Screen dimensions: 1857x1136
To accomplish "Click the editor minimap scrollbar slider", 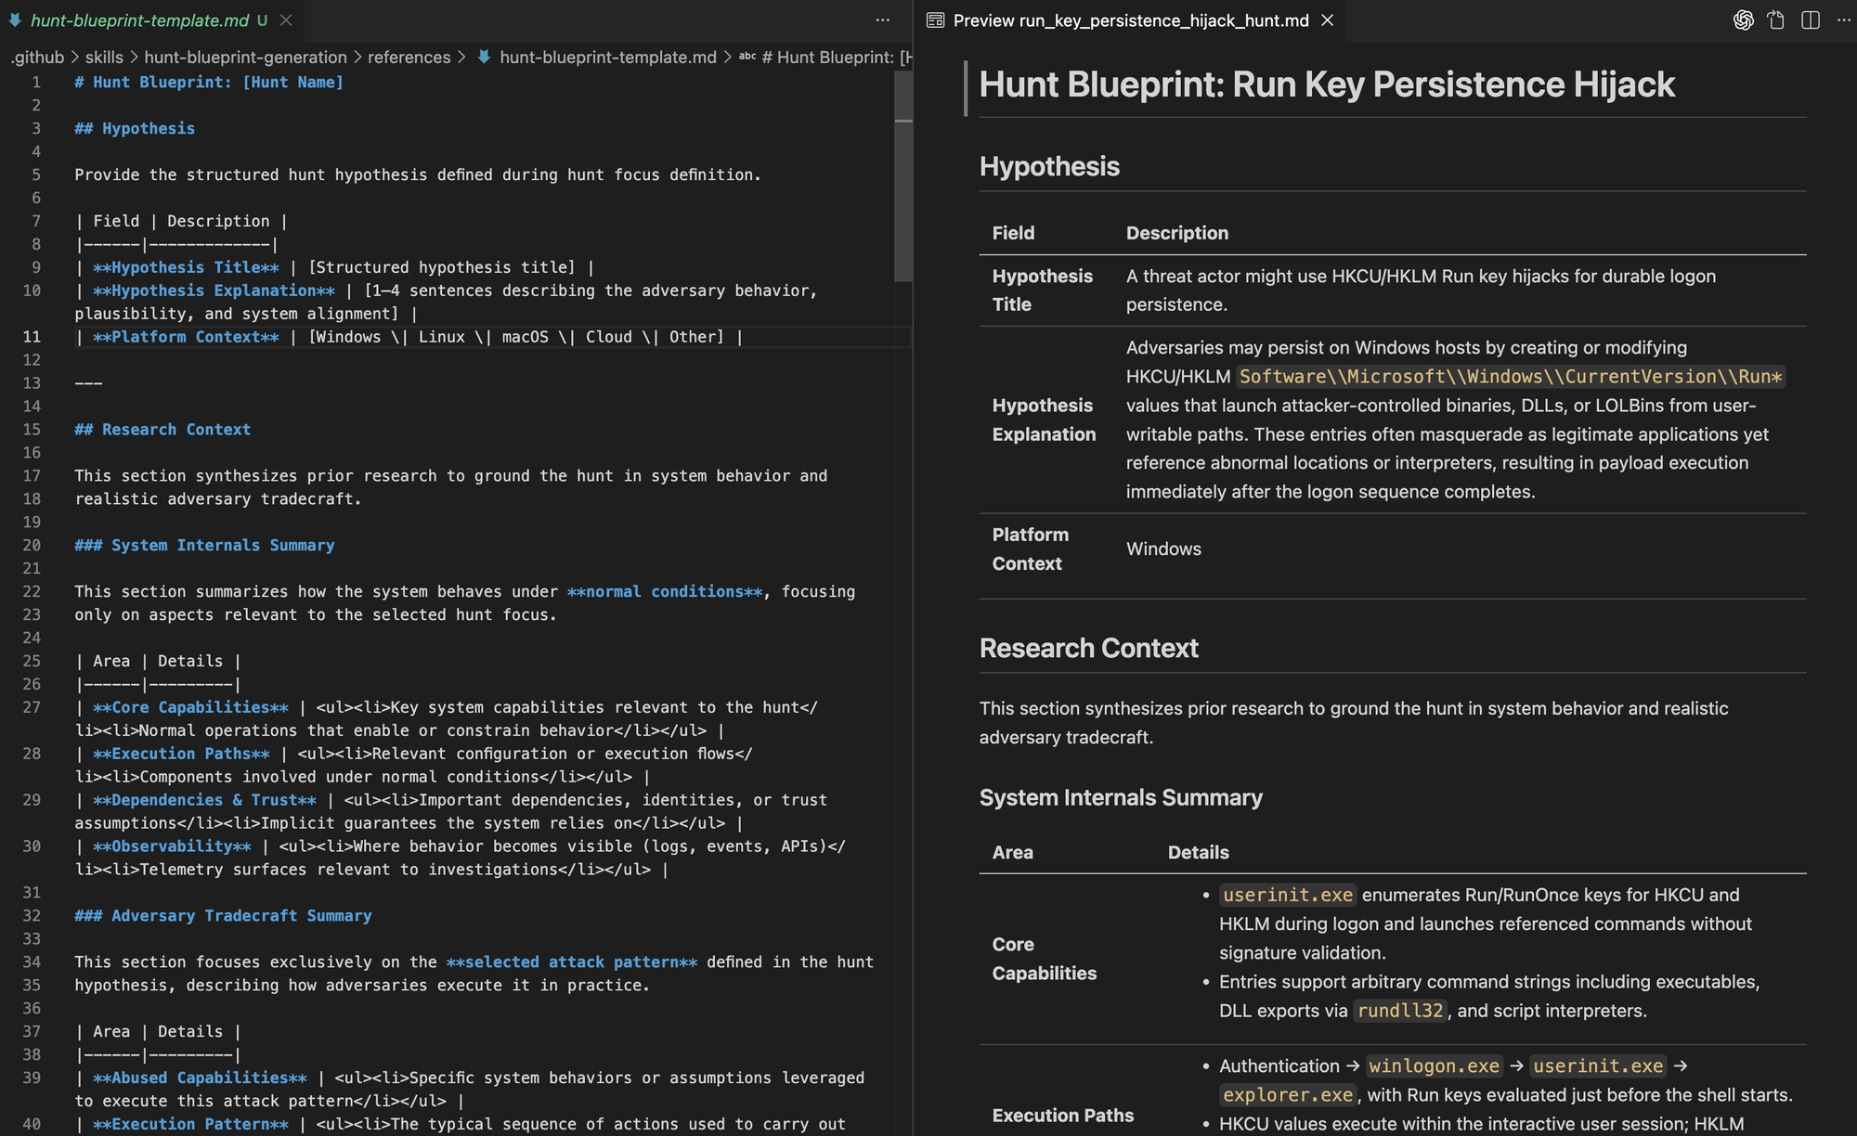I will (903, 176).
